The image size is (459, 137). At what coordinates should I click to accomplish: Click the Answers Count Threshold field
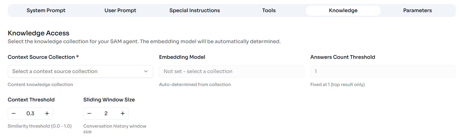(x=383, y=71)
